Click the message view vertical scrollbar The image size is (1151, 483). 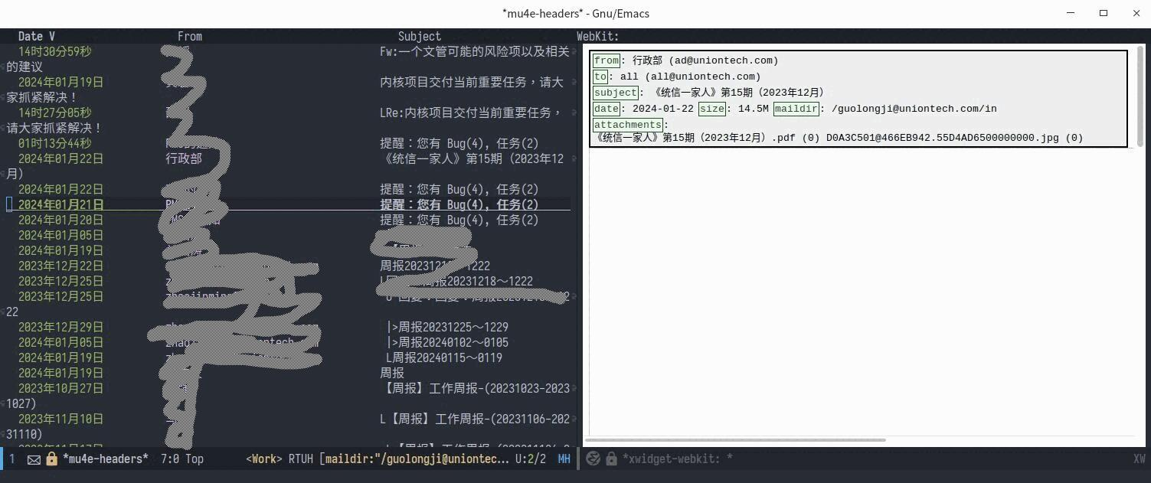tap(1140, 96)
